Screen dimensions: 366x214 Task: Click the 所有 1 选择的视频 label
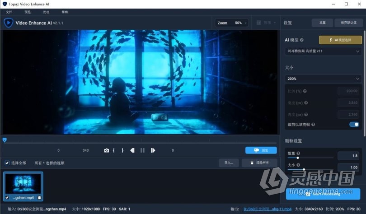pyautogui.click(x=50, y=163)
